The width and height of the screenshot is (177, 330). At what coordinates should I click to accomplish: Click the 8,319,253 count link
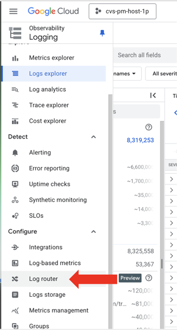[x=140, y=140]
